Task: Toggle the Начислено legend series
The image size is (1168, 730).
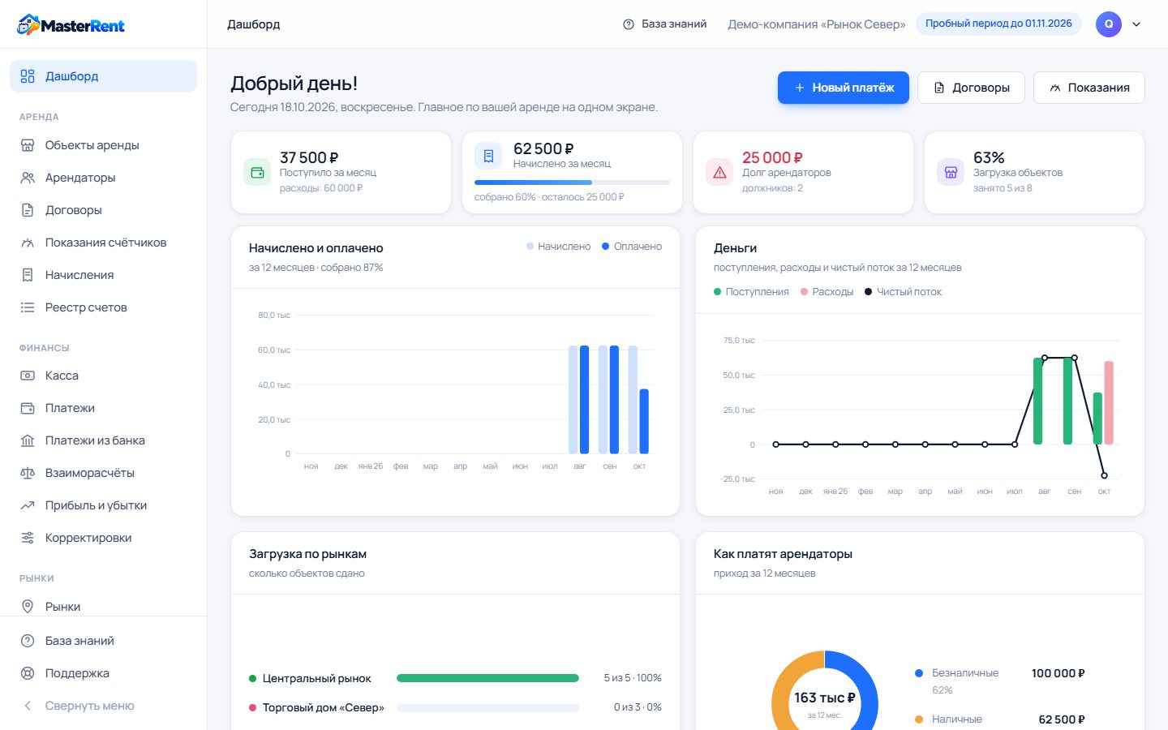Action: (558, 247)
